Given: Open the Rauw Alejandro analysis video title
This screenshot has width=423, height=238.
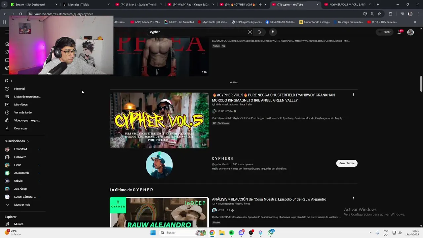Looking at the screenshot, I should [x=269, y=199].
